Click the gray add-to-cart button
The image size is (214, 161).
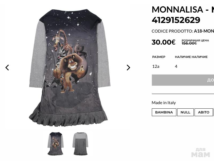coord(183,80)
